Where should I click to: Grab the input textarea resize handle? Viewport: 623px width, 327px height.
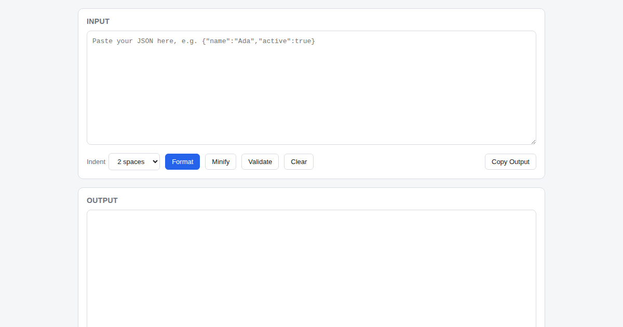533,141
